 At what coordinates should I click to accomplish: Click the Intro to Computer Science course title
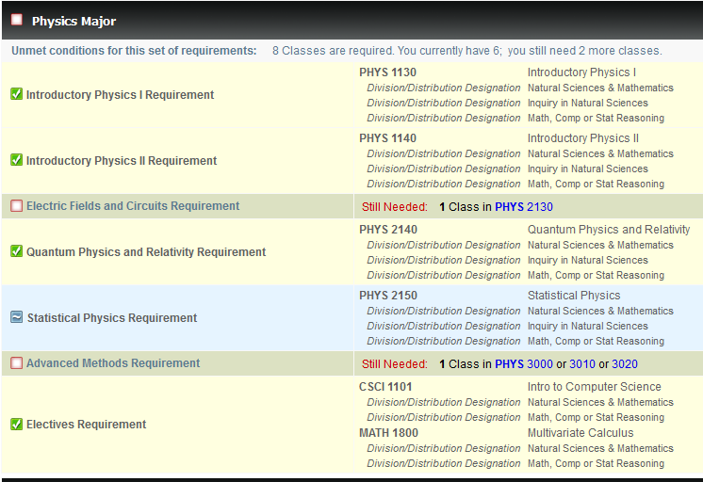pyautogui.click(x=595, y=387)
